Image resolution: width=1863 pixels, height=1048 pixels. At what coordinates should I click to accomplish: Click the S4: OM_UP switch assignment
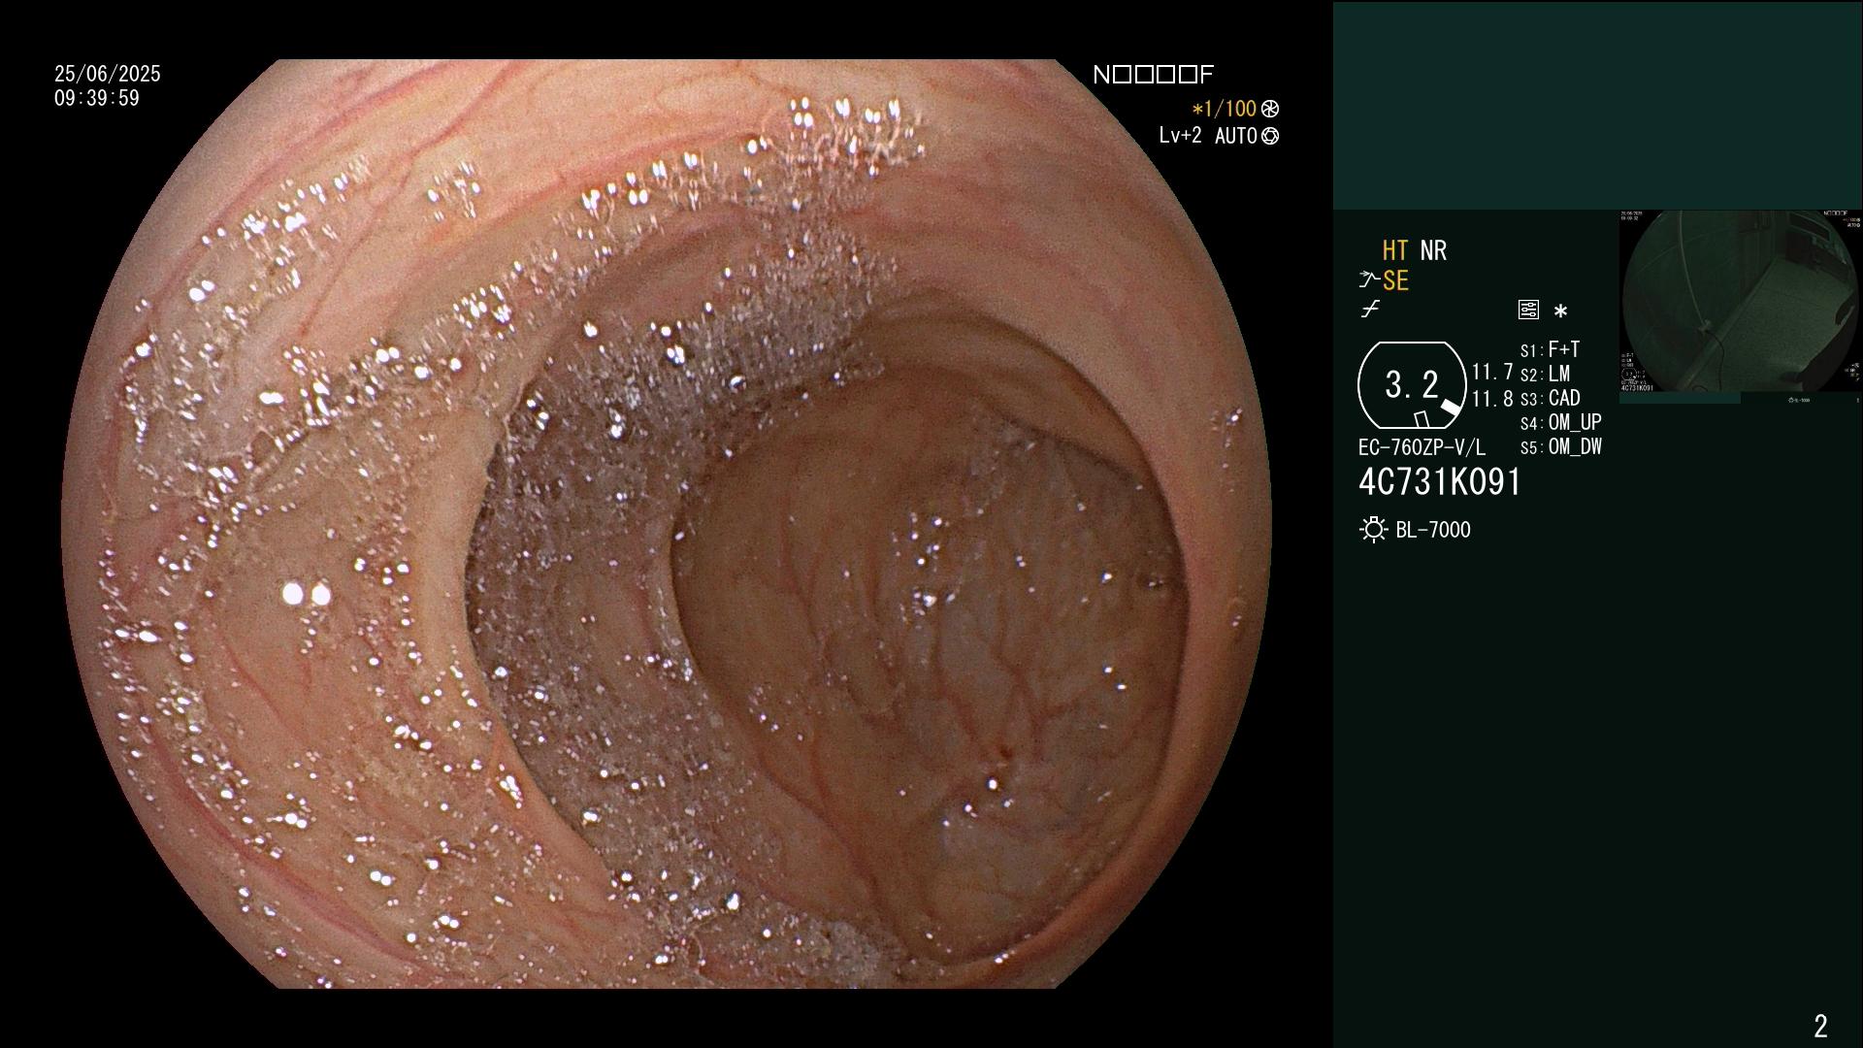click(1561, 422)
